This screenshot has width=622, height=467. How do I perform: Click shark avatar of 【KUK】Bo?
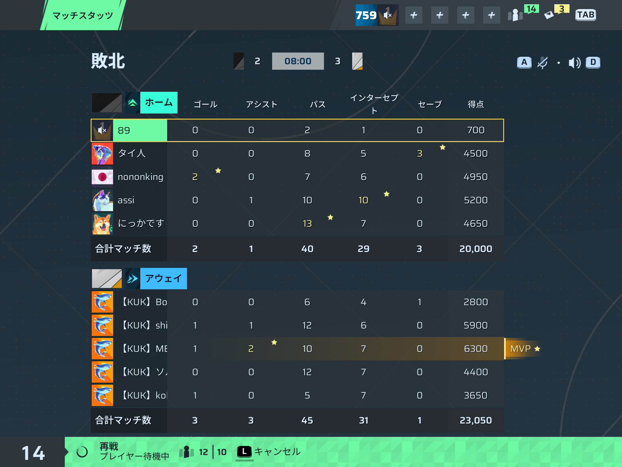[102, 302]
